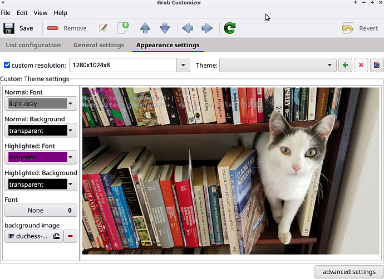Viewport: 384px width, 279px height.
Task: Click the red Remove entry icon
Action: [x=52, y=28]
